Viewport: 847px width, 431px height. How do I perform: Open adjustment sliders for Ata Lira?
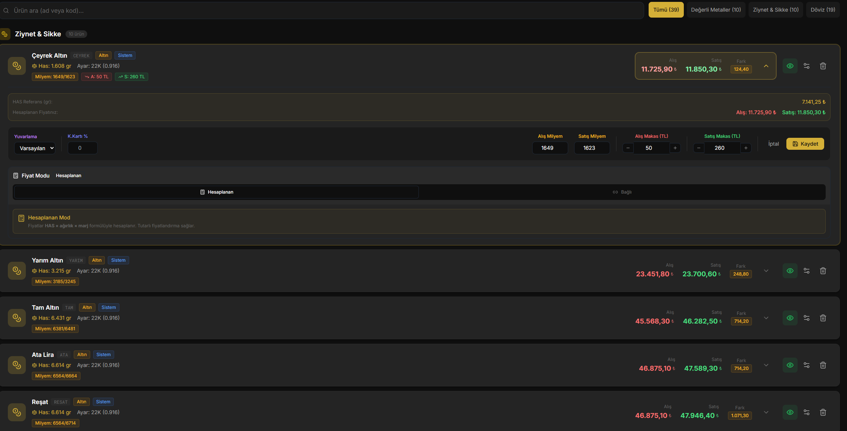point(806,365)
